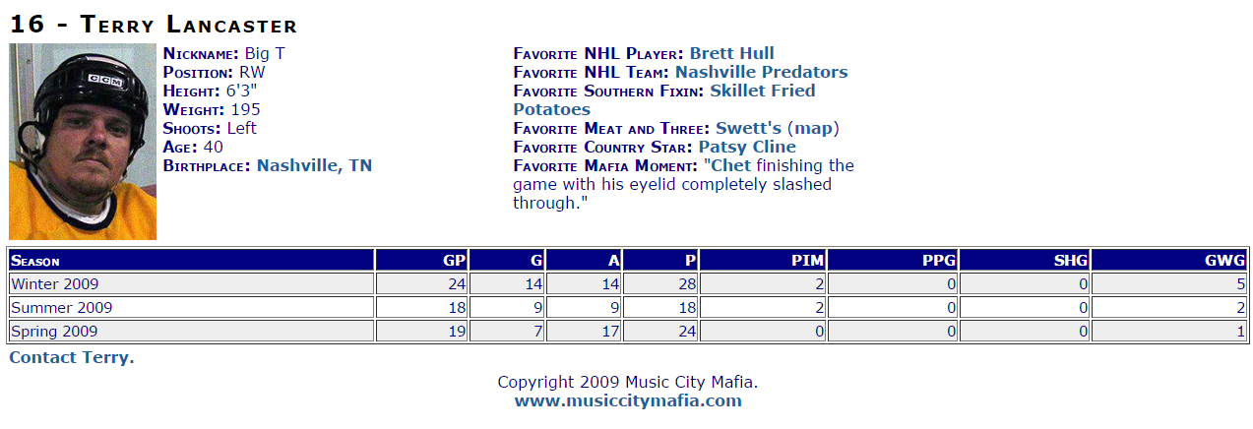1253x429 pixels.
Task: Click the GP column header
Action: pyautogui.click(x=421, y=260)
